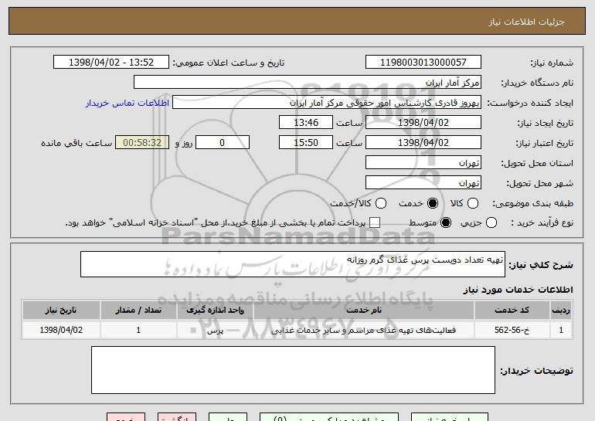595x421 pixels.
Task: Click service code cell خ-56-562
Action: click(512, 330)
